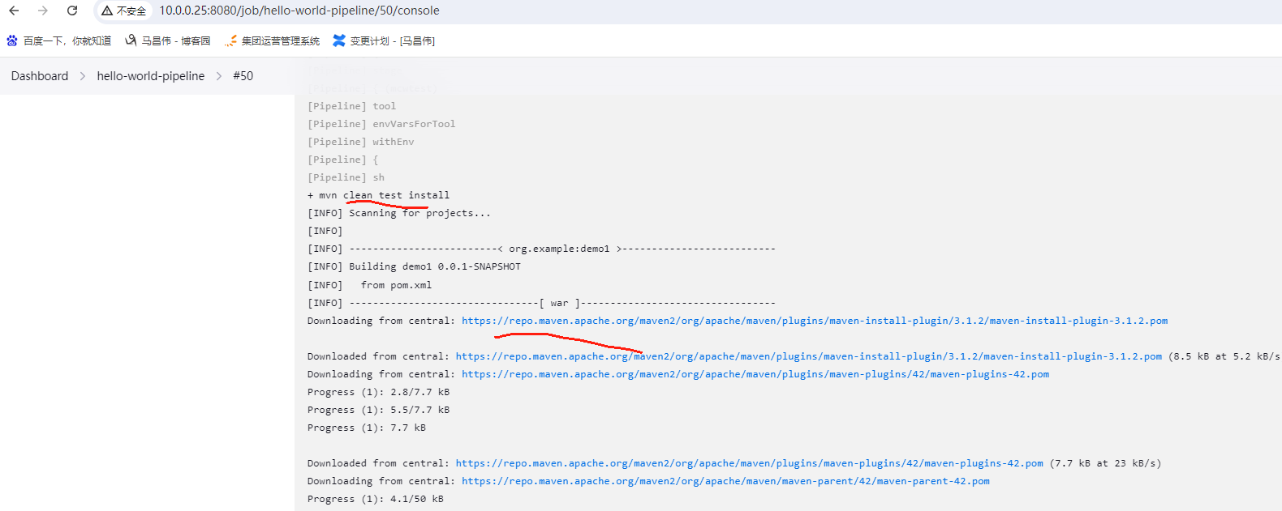1282x511 pixels.
Task: Open the 变更计划 - [马昌伟] bookmark
Action: [384, 40]
